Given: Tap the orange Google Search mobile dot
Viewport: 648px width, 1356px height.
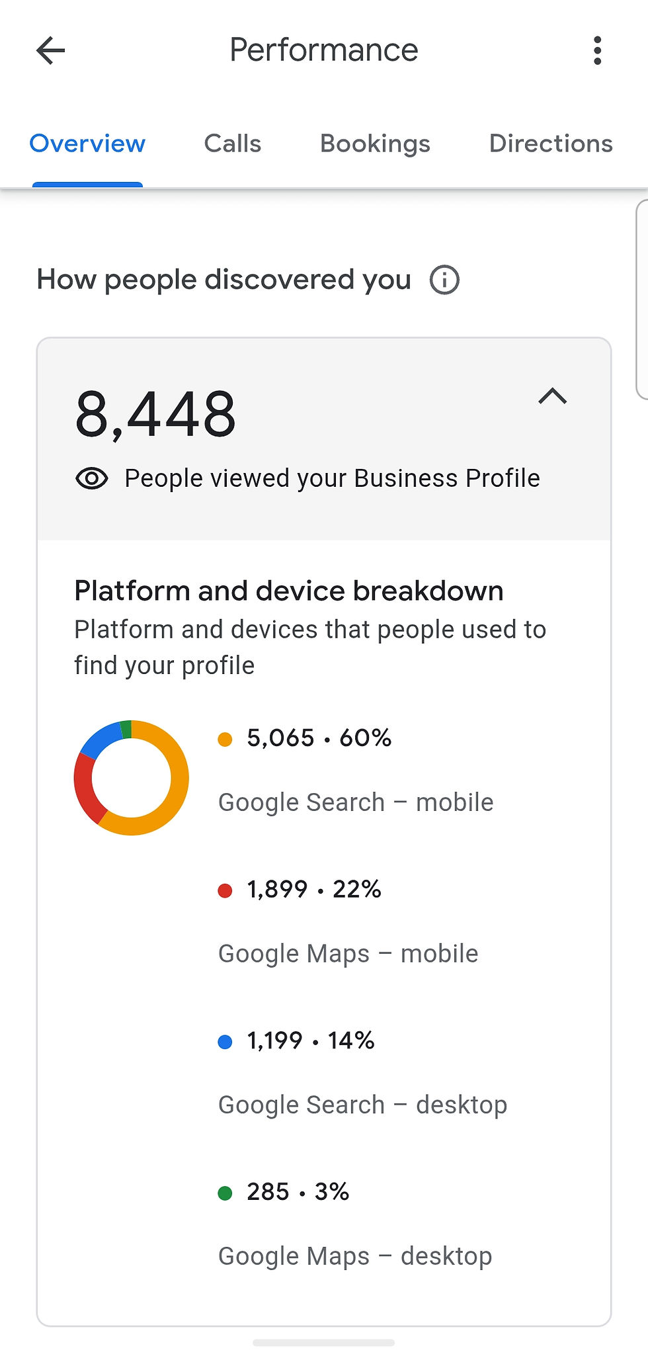Looking at the screenshot, I should point(225,740).
